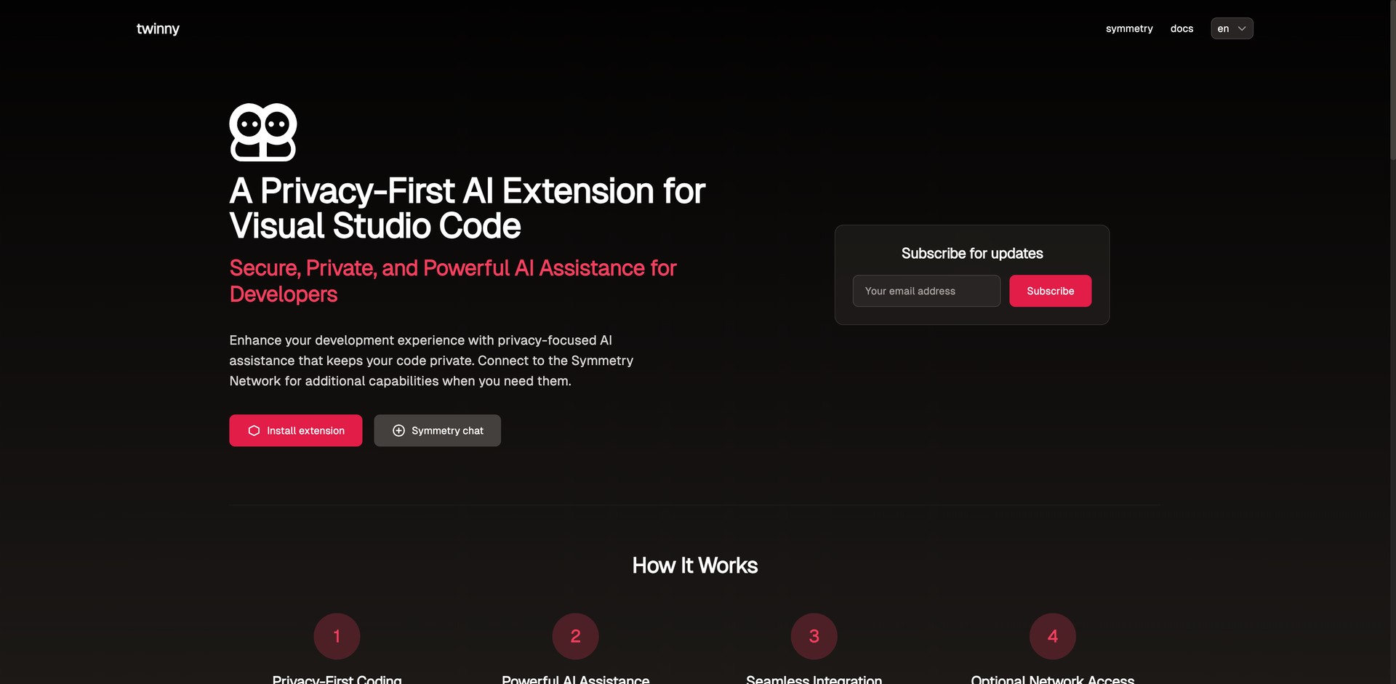Click the Subscribe for updates heading

[972, 253]
